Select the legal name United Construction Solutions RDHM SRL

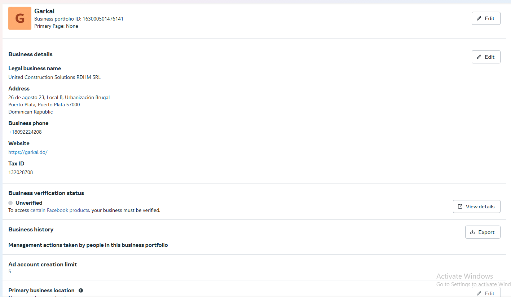[54, 77]
